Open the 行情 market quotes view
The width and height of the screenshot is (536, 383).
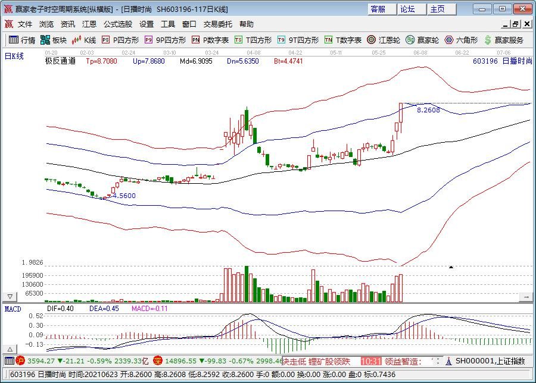click(x=22, y=40)
